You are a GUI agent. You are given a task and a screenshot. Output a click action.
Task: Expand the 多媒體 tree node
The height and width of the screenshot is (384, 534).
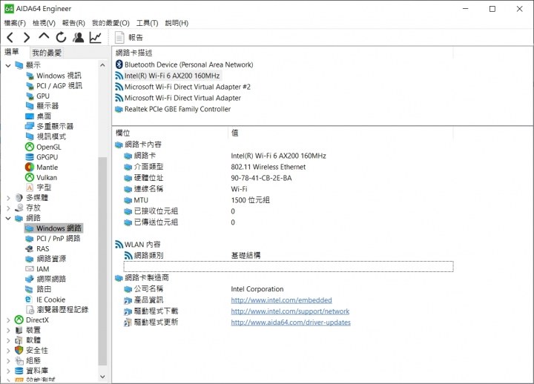pyautogui.click(x=8, y=198)
